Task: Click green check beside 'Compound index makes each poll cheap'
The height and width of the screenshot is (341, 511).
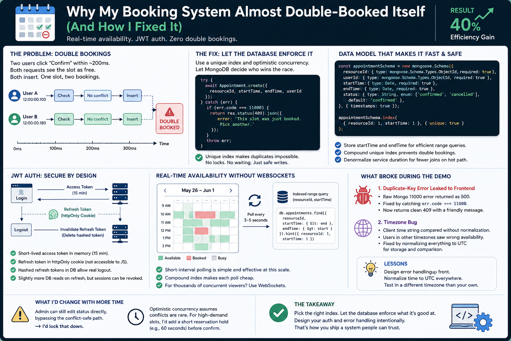Action: (159, 277)
